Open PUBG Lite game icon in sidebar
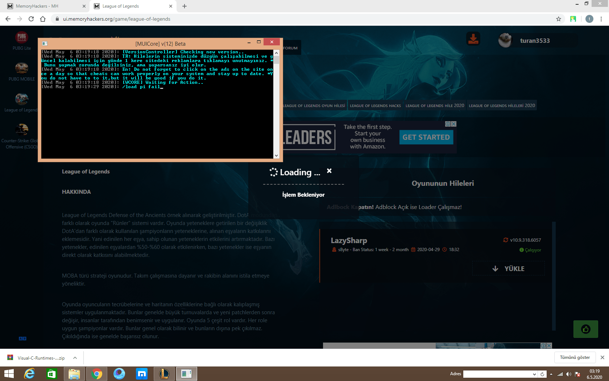Image resolution: width=609 pixels, height=381 pixels. click(22, 37)
